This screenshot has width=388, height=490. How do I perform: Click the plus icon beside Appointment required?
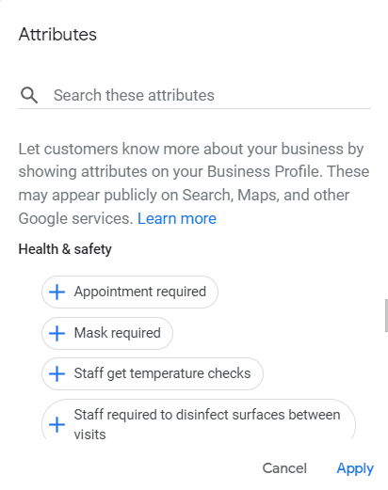point(57,292)
